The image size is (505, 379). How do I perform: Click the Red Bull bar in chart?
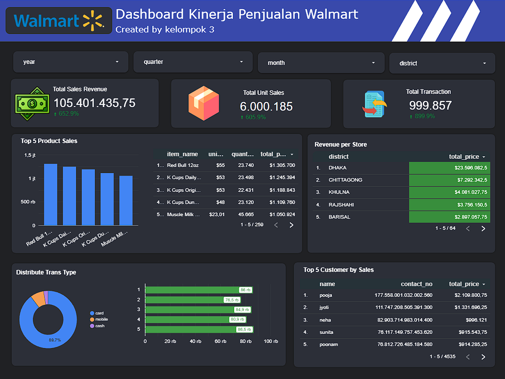point(51,194)
